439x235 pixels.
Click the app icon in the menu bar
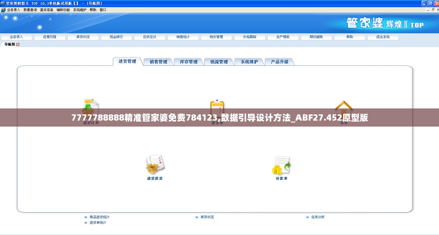(3, 10)
